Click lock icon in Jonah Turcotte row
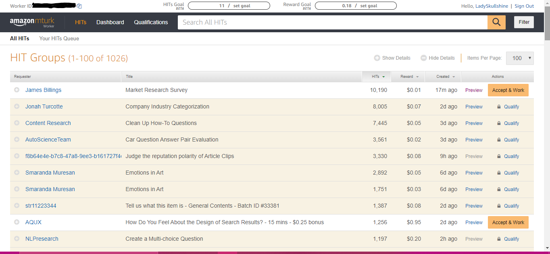550x254 pixels. (x=499, y=107)
